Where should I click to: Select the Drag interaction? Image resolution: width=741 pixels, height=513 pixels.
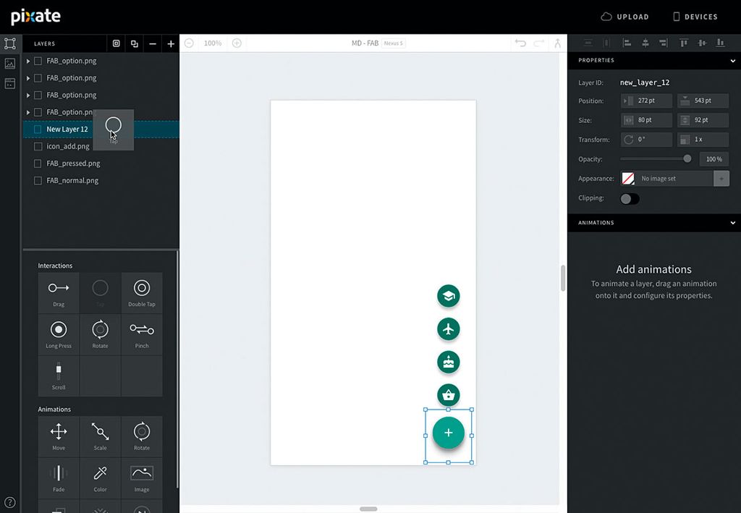(58, 292)
